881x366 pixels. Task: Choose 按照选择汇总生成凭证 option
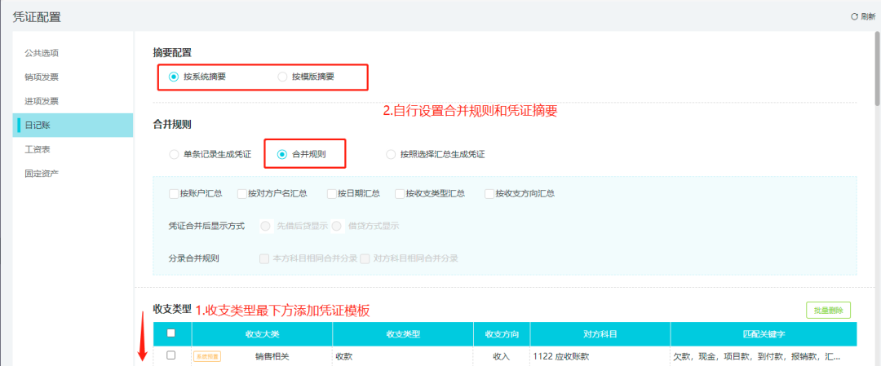tap(391, 154)
